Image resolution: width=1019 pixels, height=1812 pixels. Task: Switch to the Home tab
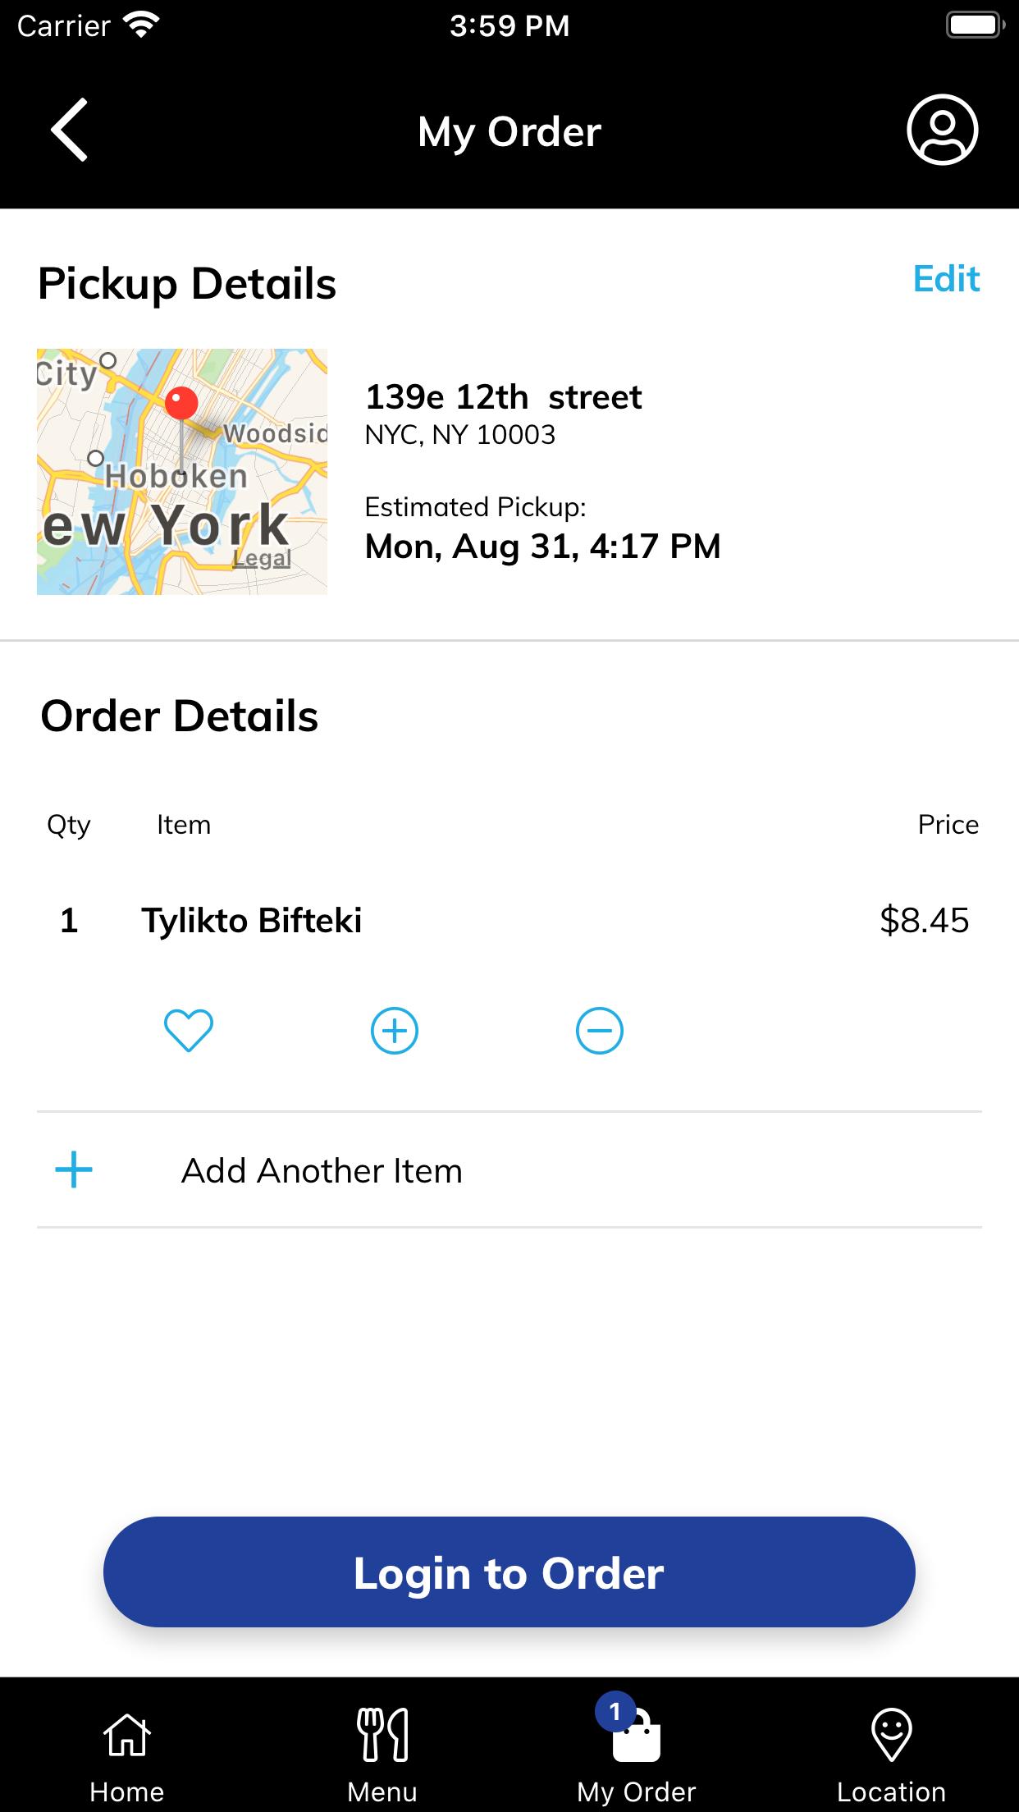[127, 1755]
